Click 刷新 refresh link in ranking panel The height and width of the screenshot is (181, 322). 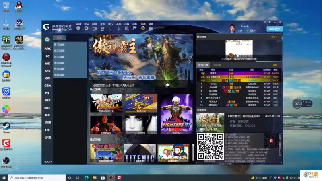pyautogui.click(x=275, y=65)
